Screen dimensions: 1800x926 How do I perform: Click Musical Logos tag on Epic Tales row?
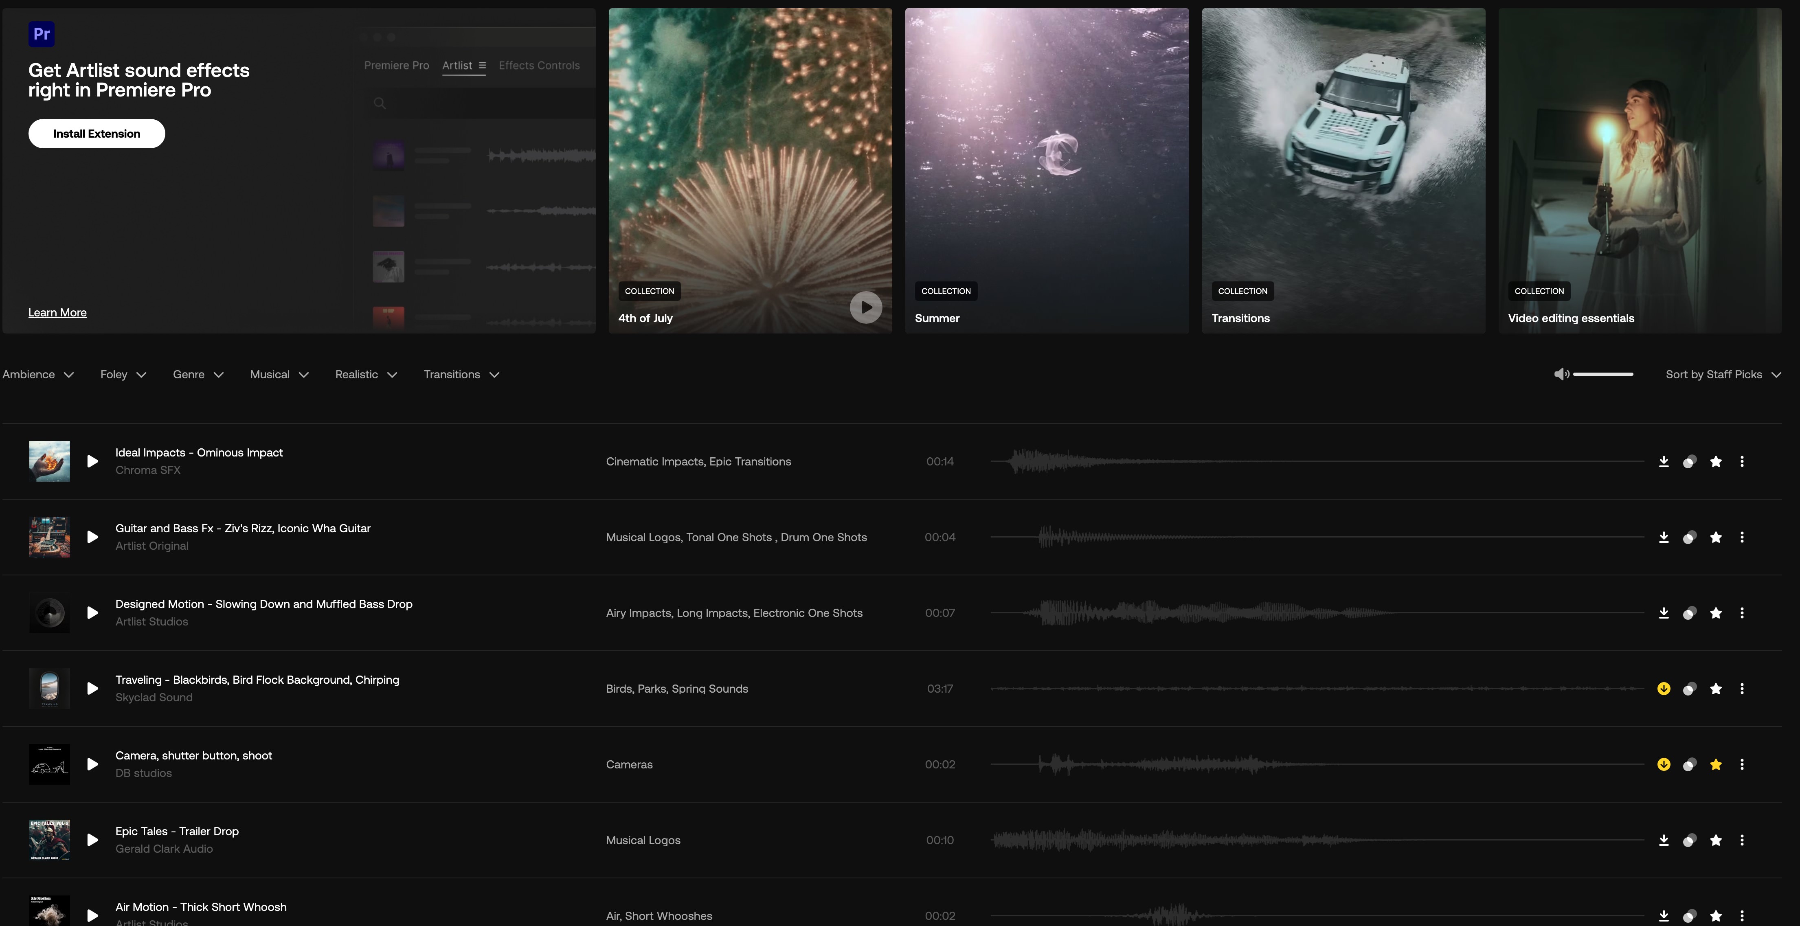643,840
